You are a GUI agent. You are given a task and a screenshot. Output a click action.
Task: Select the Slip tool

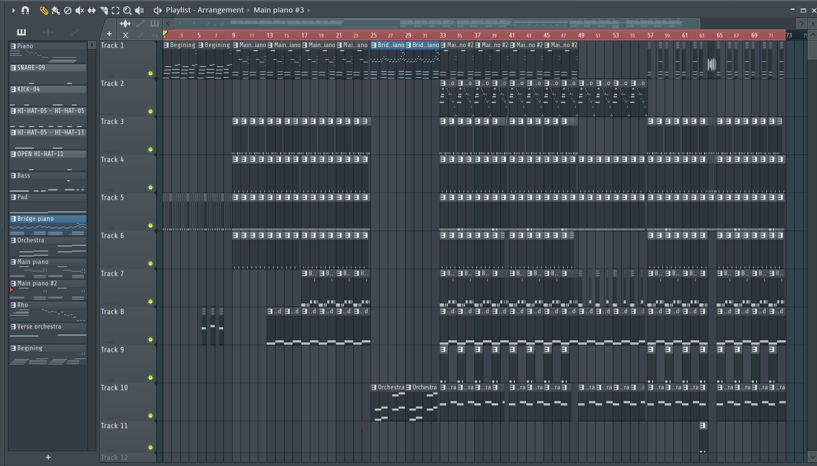(x=92, y=11)
